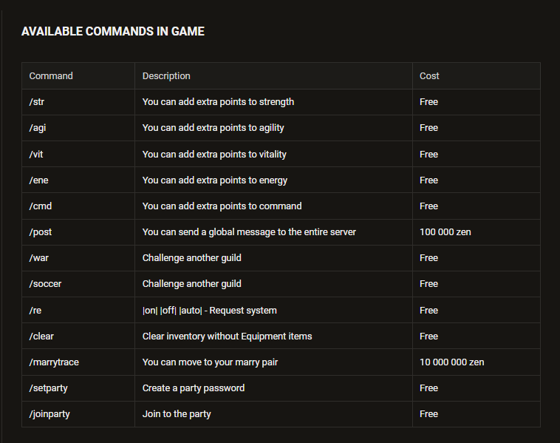Click the /joinparty command cell
Screen dimensions: 560x443
[x=78, y=414]
